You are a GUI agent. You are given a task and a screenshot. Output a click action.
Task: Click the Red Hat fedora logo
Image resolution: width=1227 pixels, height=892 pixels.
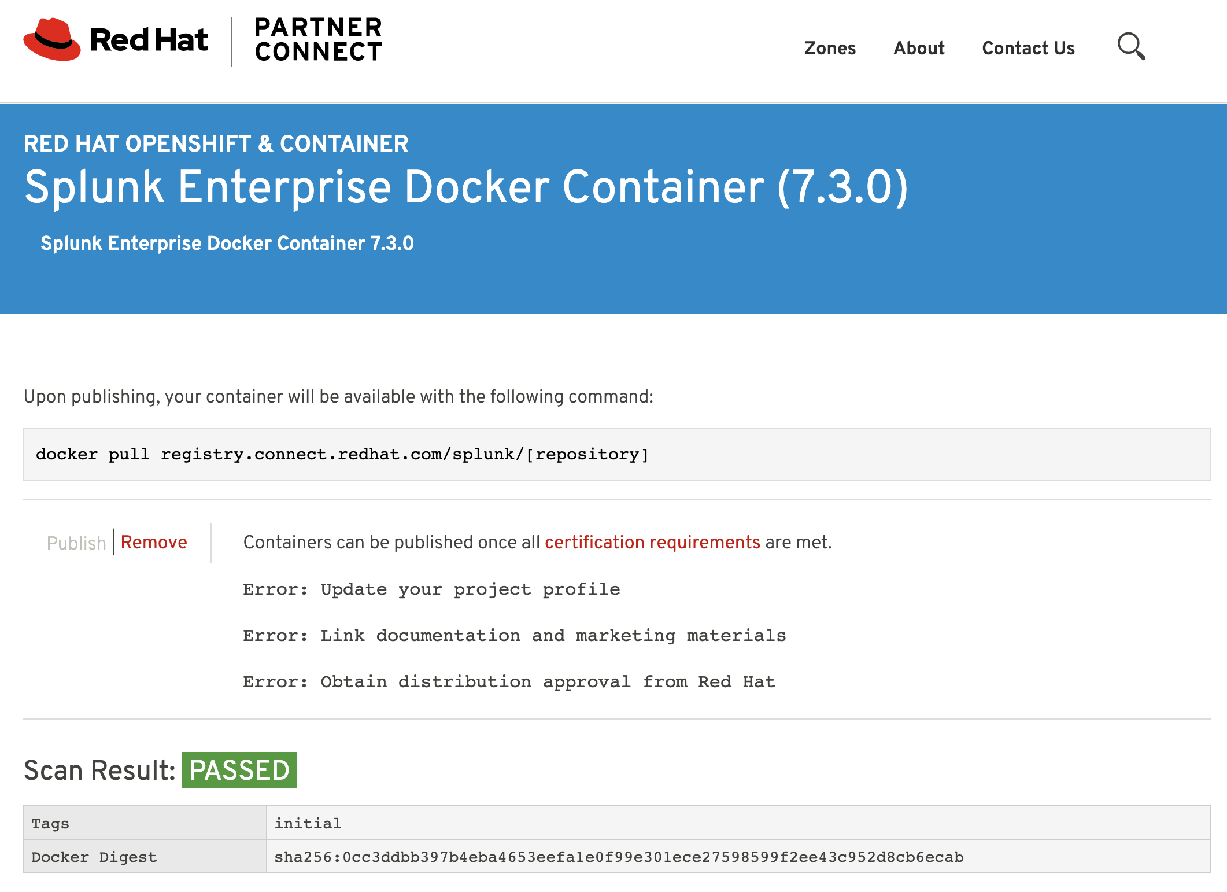[x=52, y=39]
